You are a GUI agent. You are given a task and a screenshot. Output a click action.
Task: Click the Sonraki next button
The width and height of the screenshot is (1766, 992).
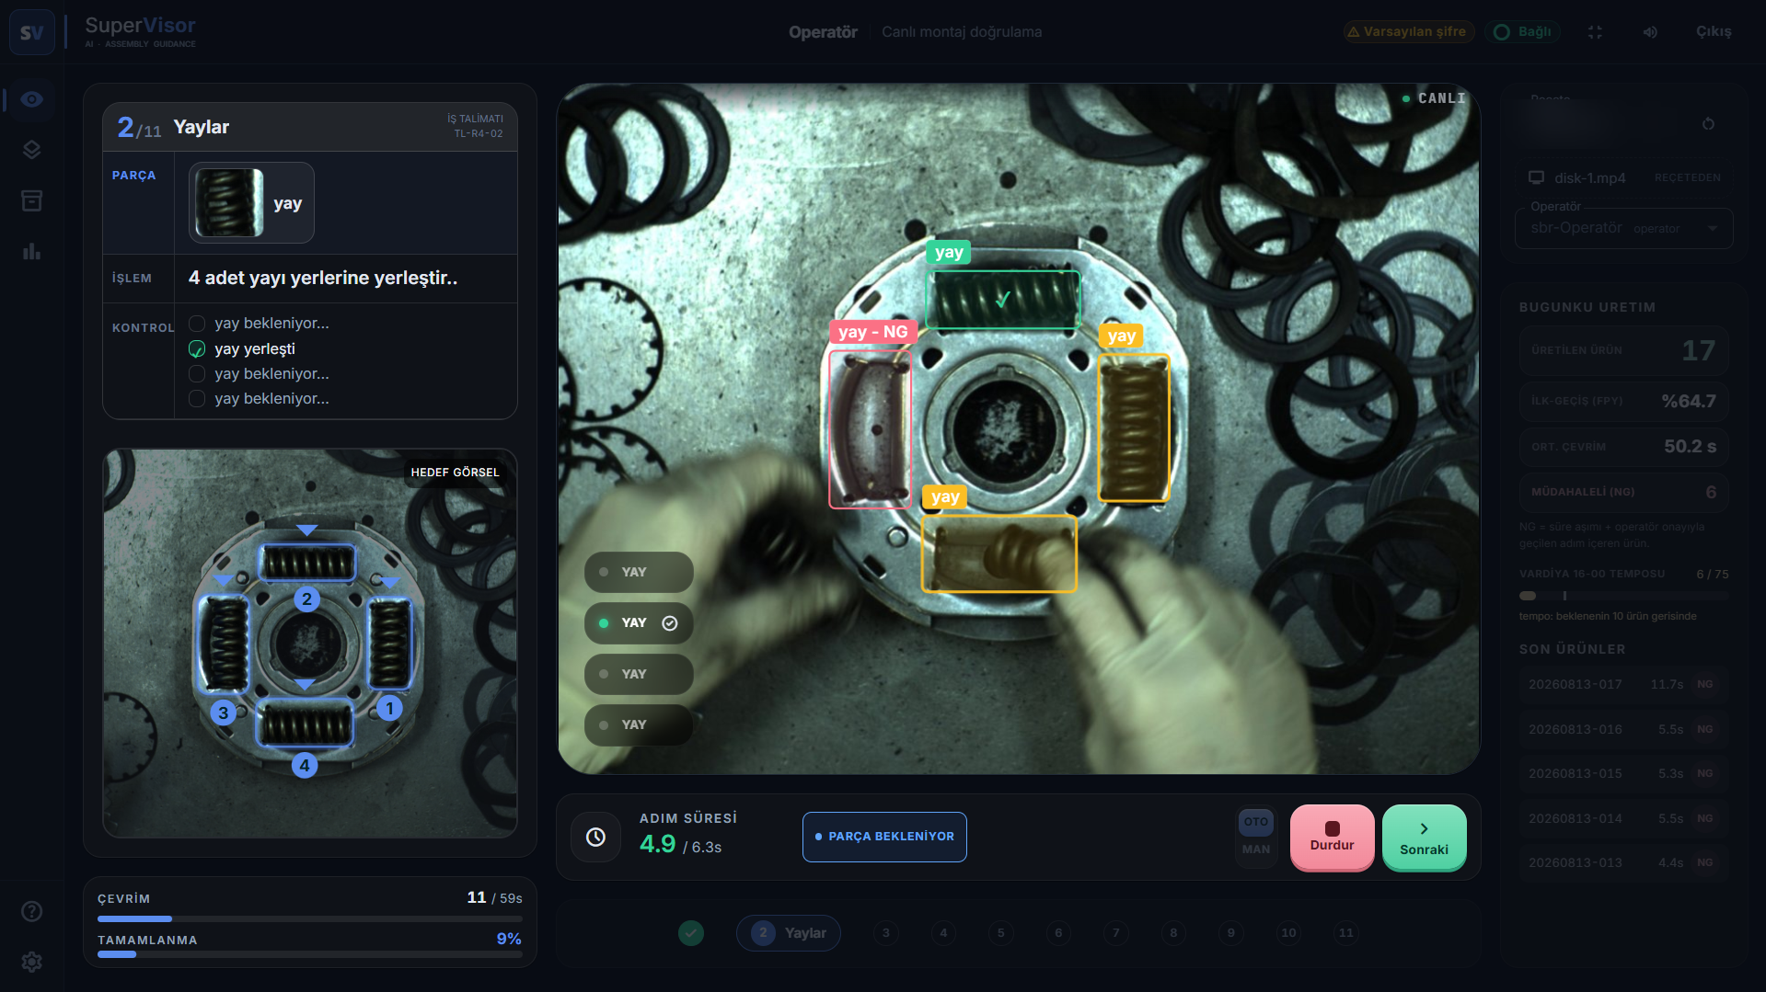coord(1424,837)
